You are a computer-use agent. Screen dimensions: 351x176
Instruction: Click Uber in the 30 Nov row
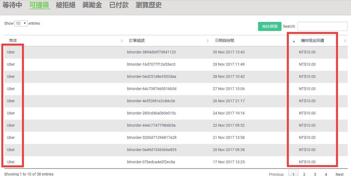click(x=11, y=52)
